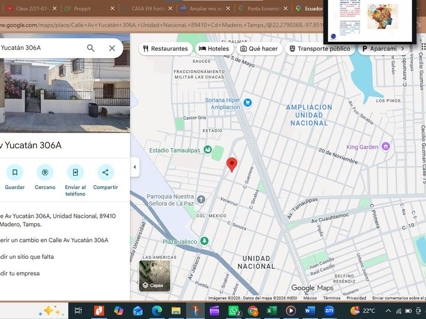Click the México link in the map footer
The height and width of the screenshot is (319, 426).
pyautogui.click(x=310, y=298)
